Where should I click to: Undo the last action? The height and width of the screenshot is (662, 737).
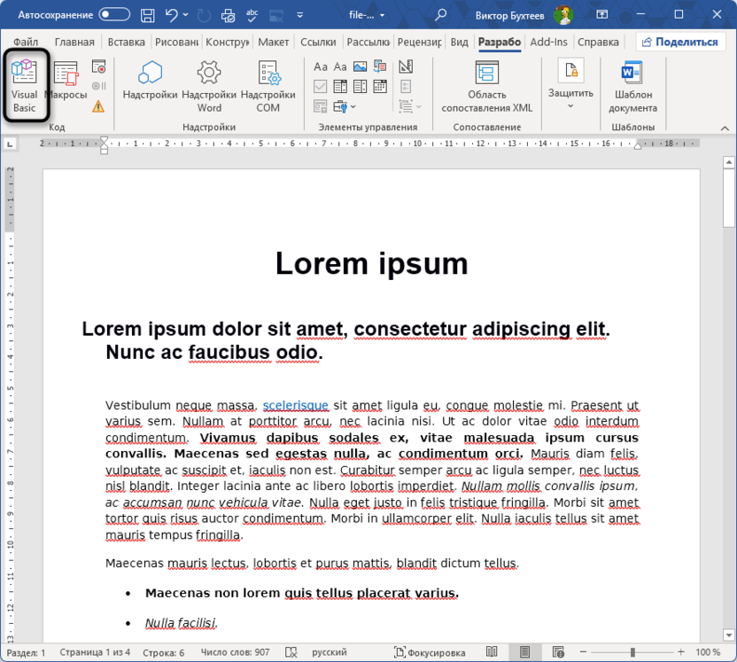pyautogui.click(x=171, y=15)
